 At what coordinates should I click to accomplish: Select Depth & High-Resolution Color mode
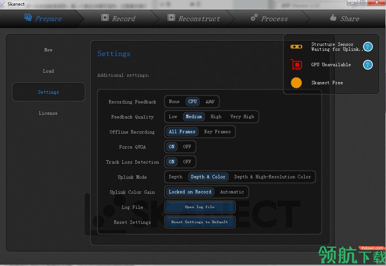[x=273, y=177]
